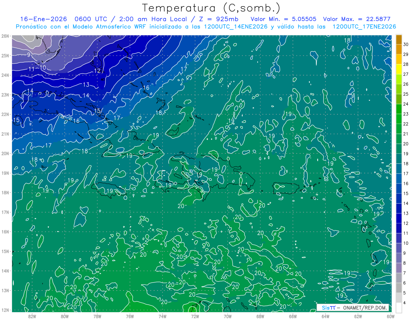Click the longitude axis label '64W'
The width and height of the screenshot is (415, 321).
pyautogui.click(x=325, y=316)
